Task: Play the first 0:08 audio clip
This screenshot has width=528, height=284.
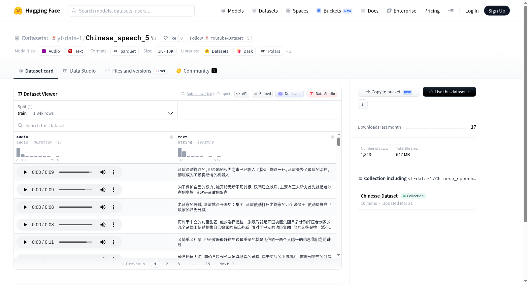Action: [25, 207]
